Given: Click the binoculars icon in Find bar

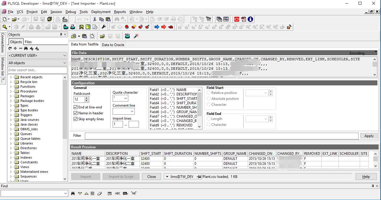Looking at the screenshot, I should (x=73, y=194).
